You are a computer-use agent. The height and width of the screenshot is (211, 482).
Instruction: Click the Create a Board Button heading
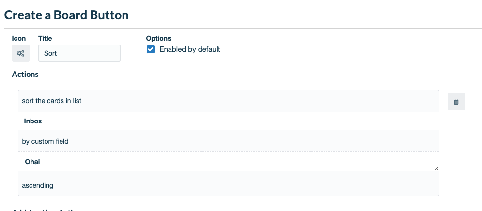[66, 15]
